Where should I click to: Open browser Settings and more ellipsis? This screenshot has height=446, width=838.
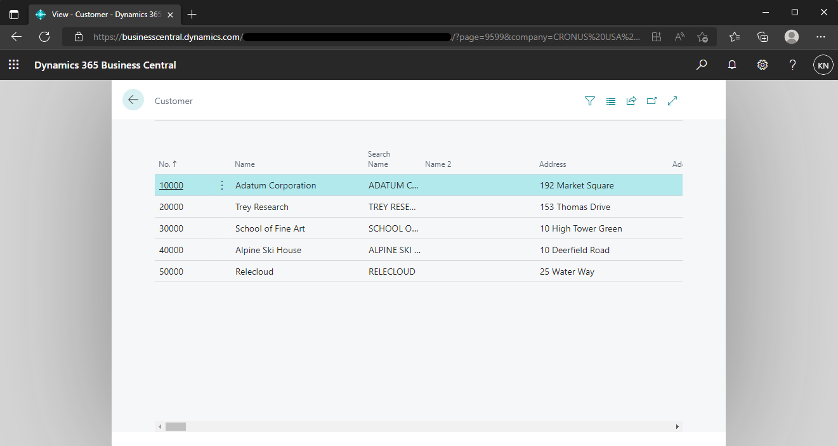click(821, 37)
